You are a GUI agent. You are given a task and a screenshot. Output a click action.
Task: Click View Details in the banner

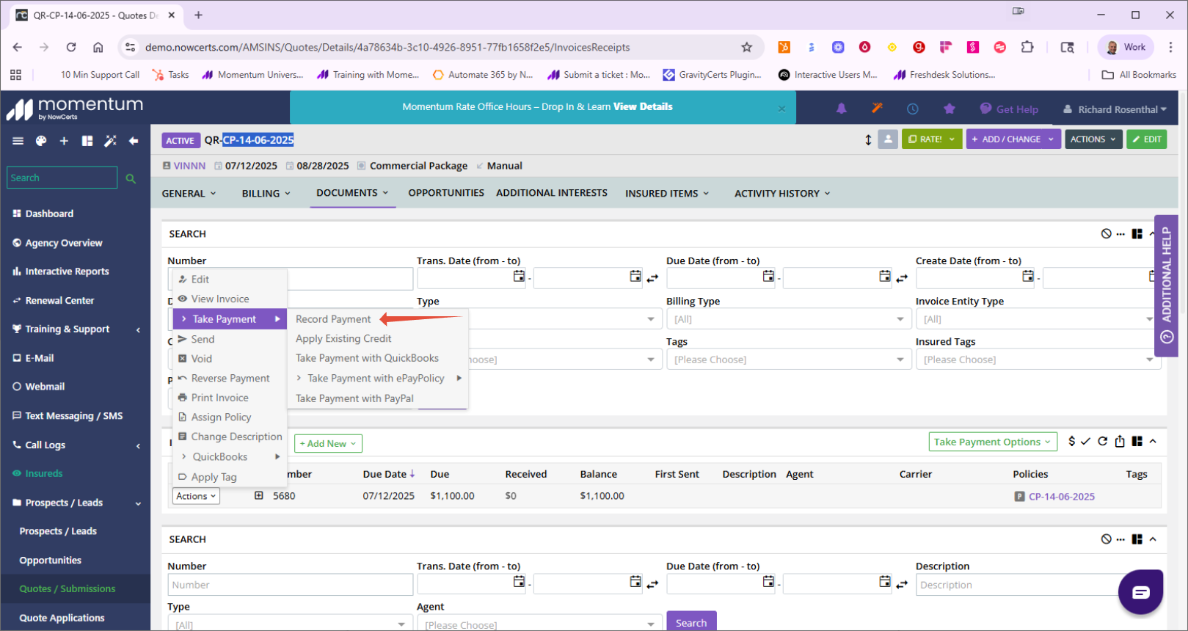pyautogui.click(x=643, y=106)
